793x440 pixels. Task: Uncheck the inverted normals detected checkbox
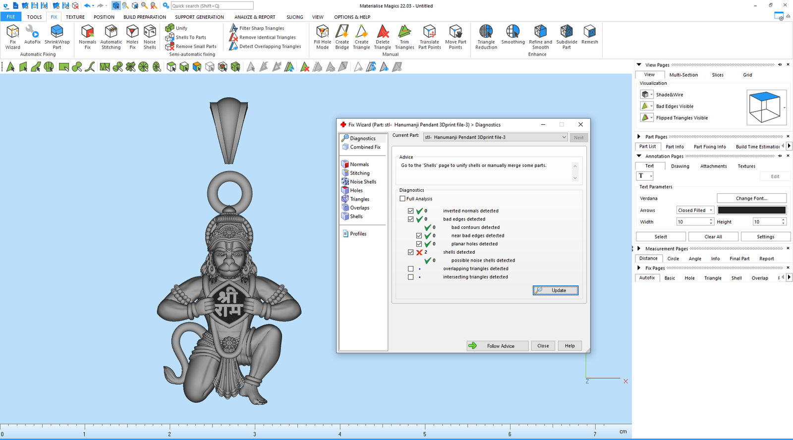(x=410, y=211)
